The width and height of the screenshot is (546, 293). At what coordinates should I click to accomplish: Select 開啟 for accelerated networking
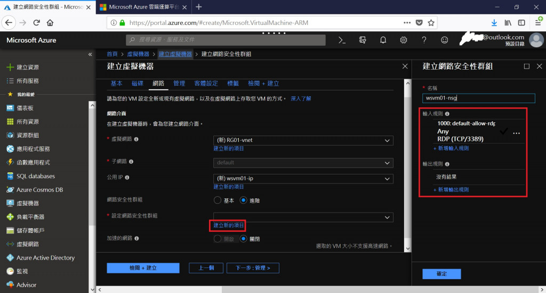tap(218, 239)
